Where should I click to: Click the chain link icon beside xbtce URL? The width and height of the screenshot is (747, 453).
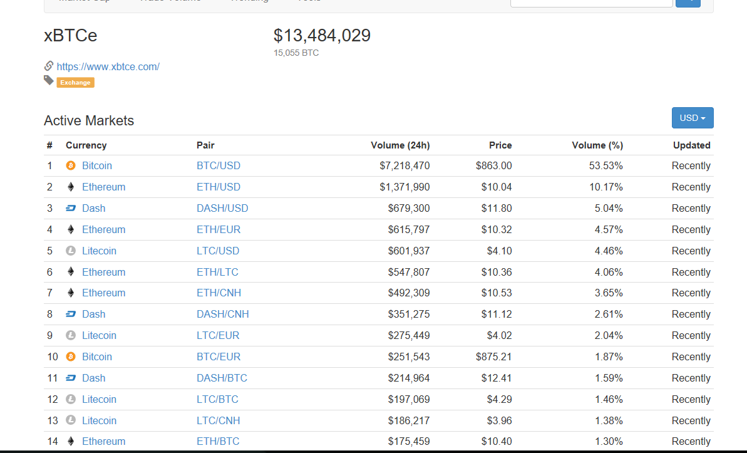49,66
